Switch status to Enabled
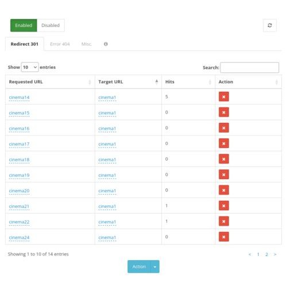Viewport: 287px width, 287px height. tap(24, 25)
